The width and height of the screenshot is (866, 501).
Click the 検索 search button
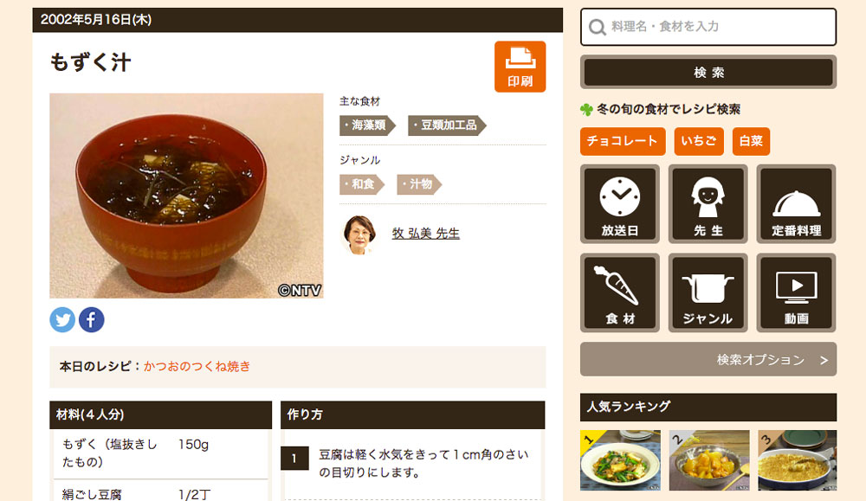click(708, 72)
